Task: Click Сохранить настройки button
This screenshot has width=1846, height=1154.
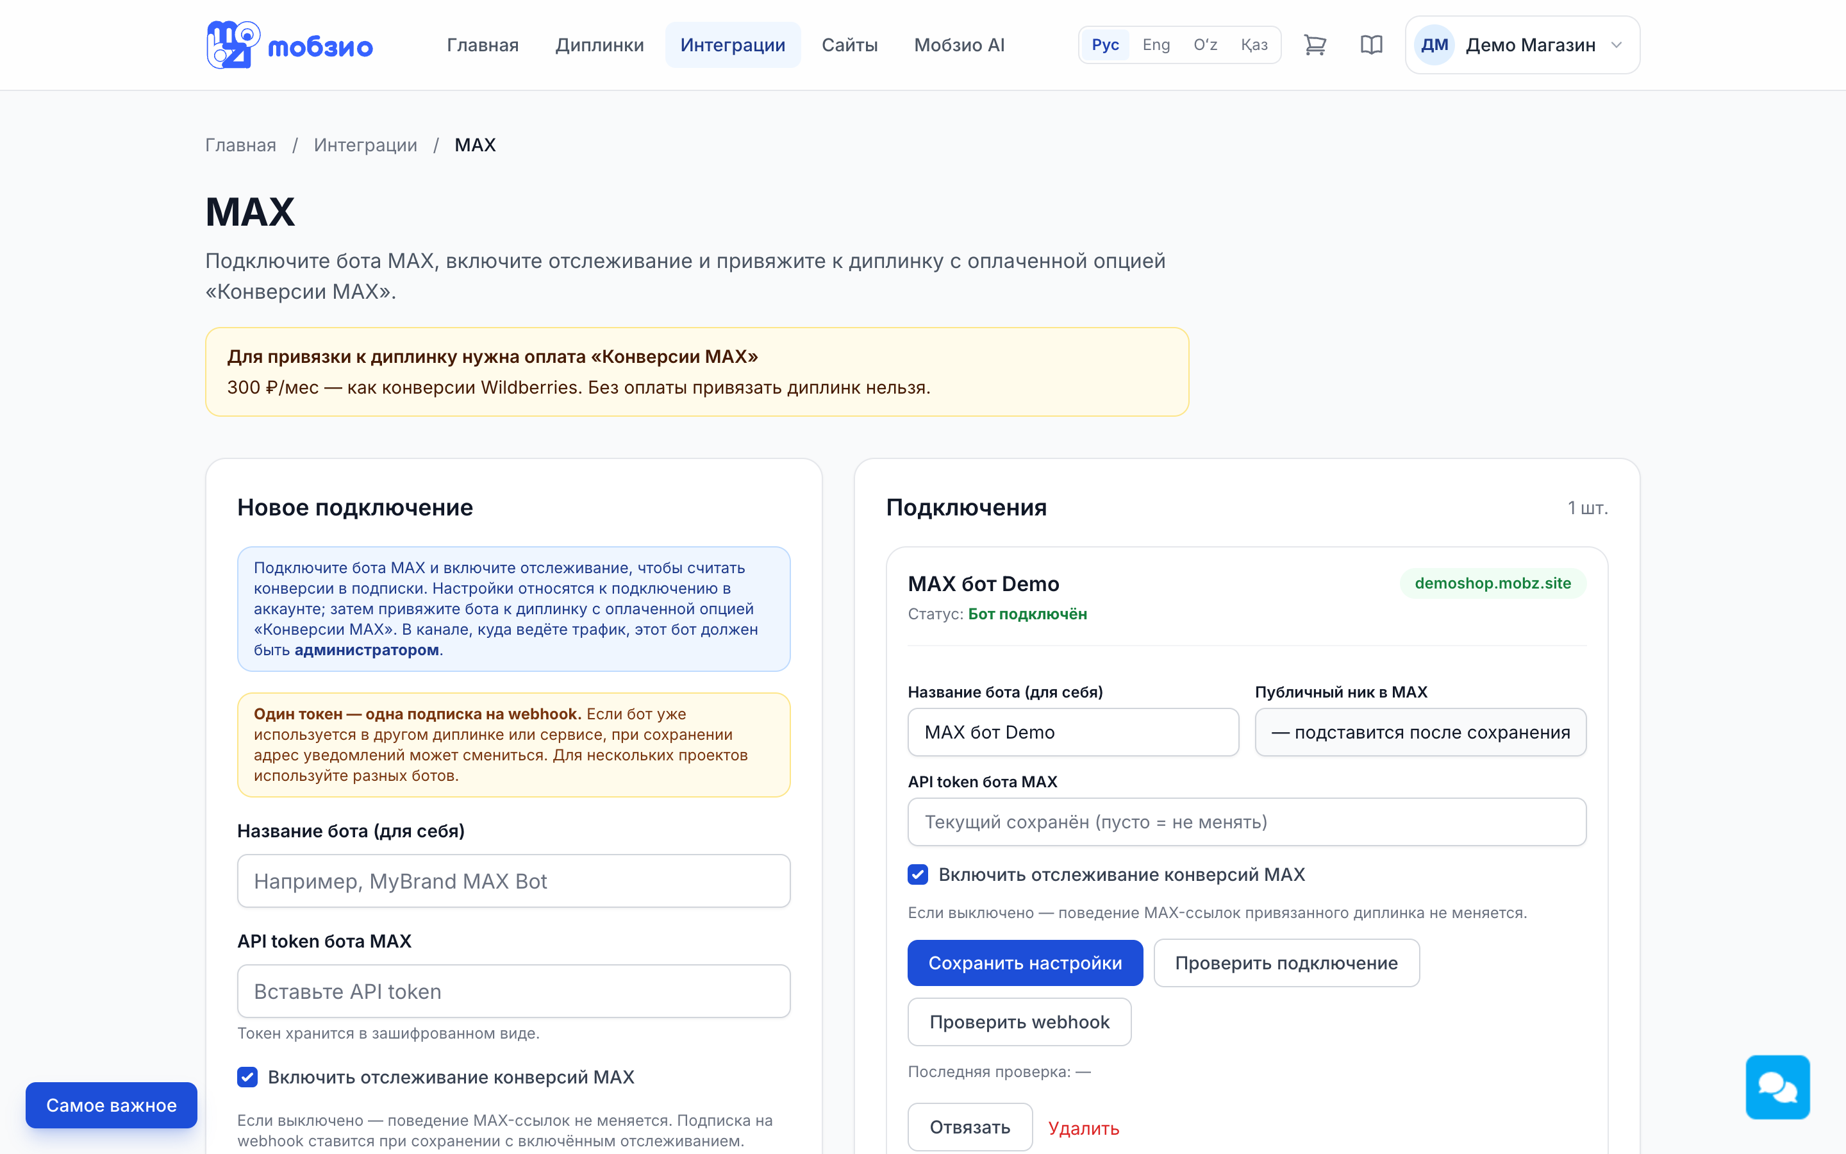Action: point(1024,962)
